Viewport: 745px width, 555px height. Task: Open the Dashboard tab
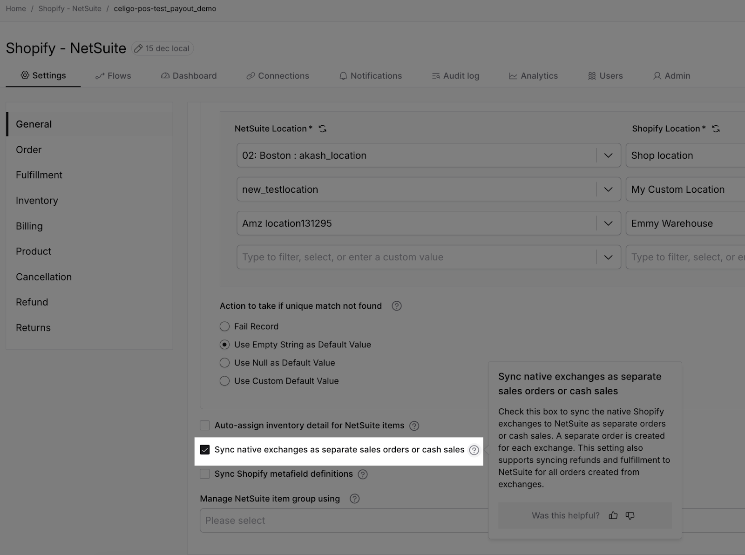189,76
